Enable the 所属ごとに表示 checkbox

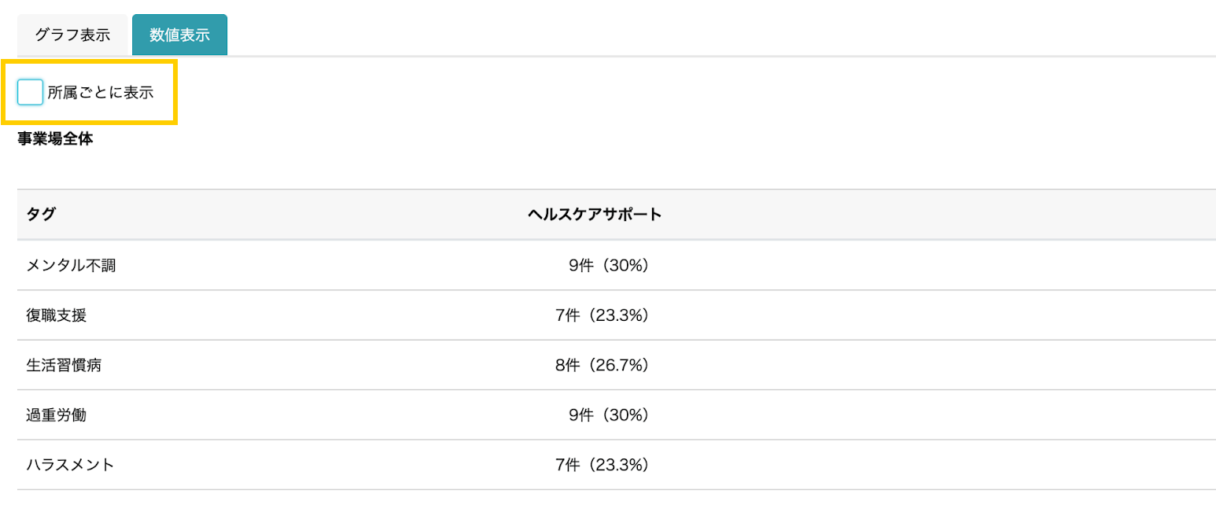pyautogui.click(x=30, y=92)
